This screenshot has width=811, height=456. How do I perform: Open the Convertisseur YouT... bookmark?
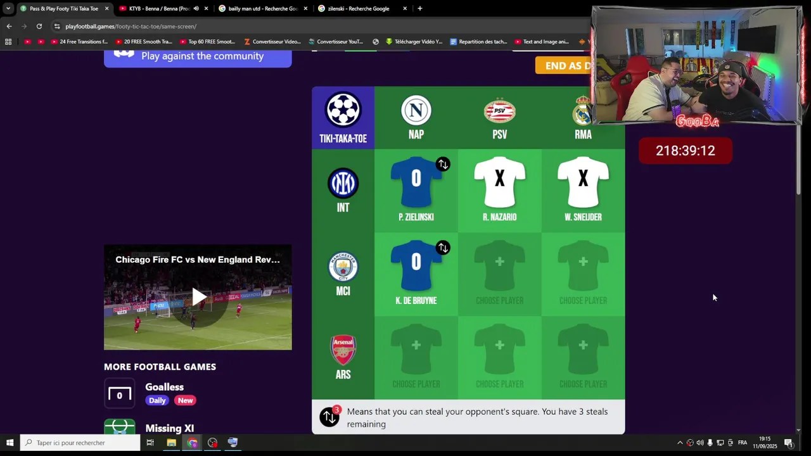point(336,42)
